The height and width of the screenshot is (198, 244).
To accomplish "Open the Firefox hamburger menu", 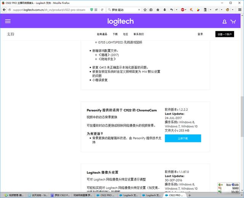I will pyautogui.click(x=240, y=10).
